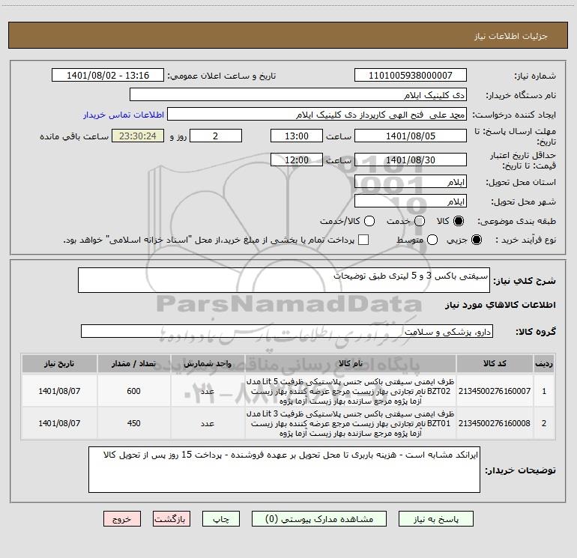Image resolution: width=577 pixels, height=558 pixels.
Task: Click the general need description text area
Action: [284, 280]
